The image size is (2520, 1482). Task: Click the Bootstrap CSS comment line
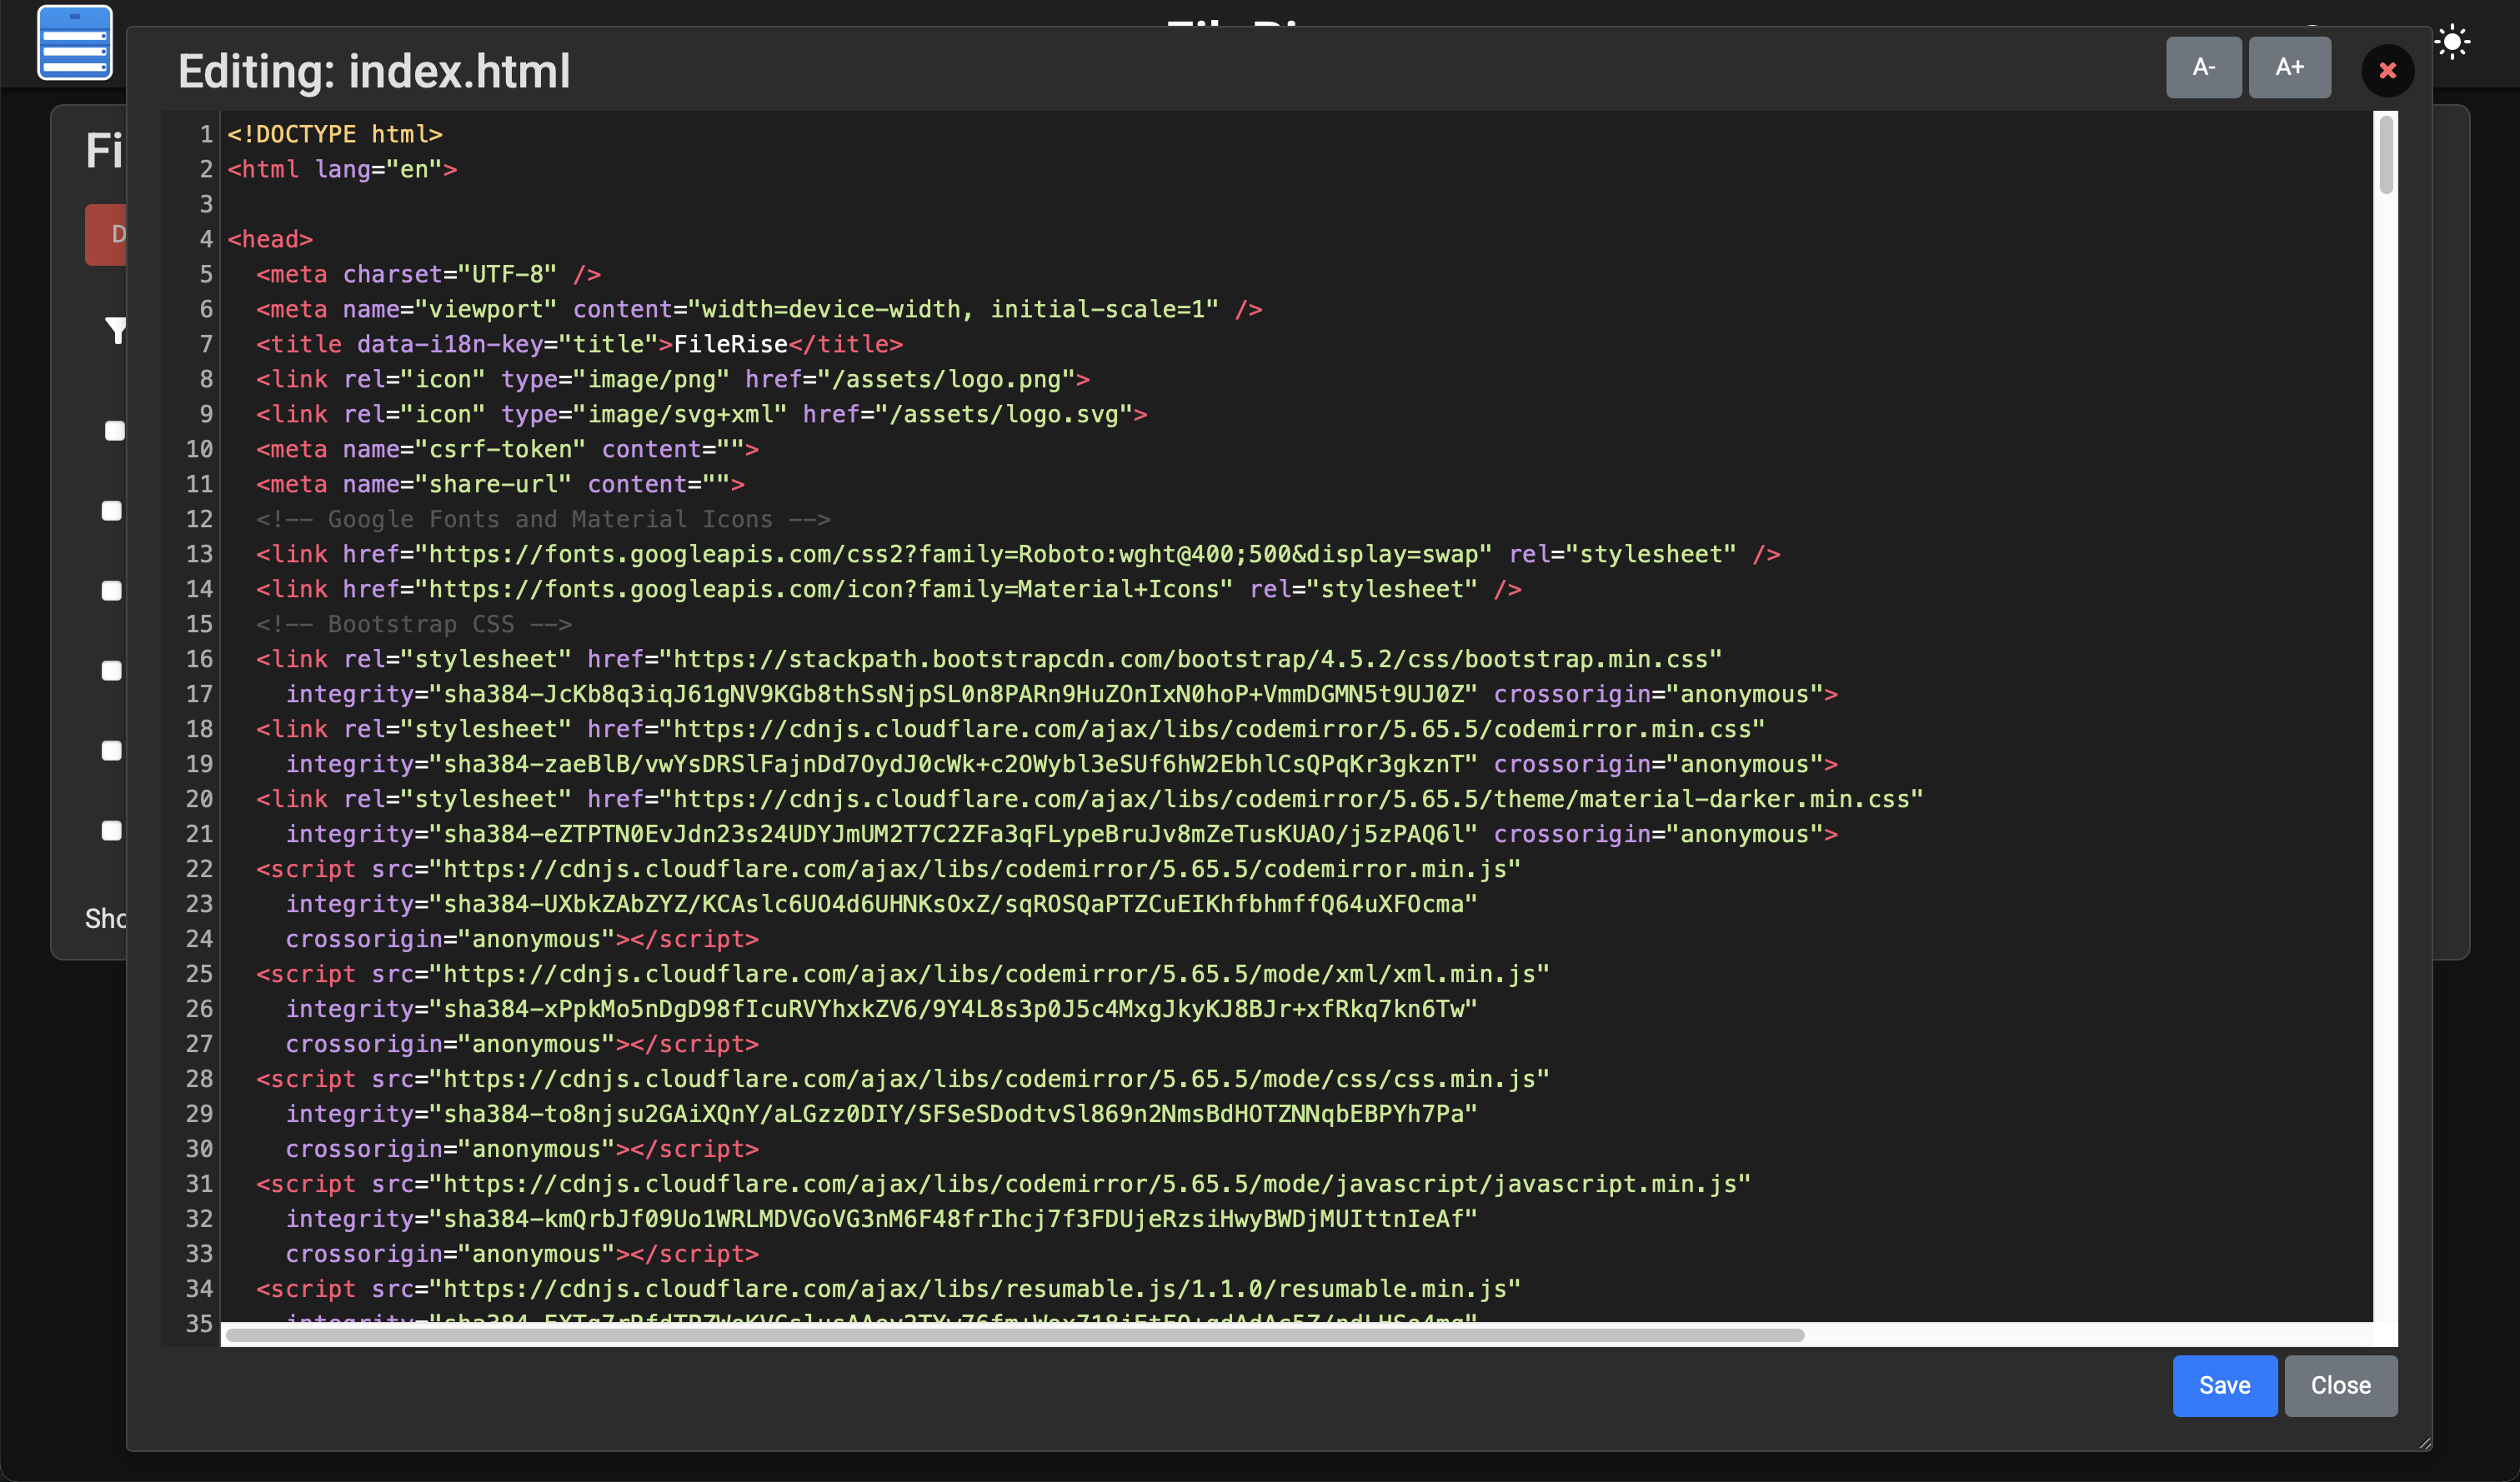click(414, 625)
